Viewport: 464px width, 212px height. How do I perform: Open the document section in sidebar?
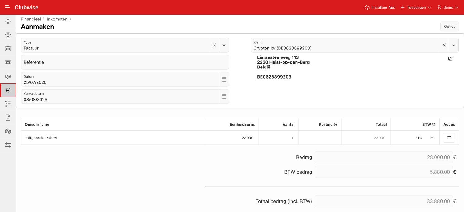tap(8, 118)
